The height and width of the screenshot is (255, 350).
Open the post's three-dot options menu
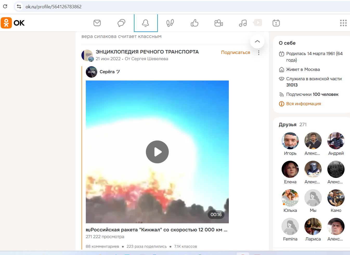[x=258, y=53]
